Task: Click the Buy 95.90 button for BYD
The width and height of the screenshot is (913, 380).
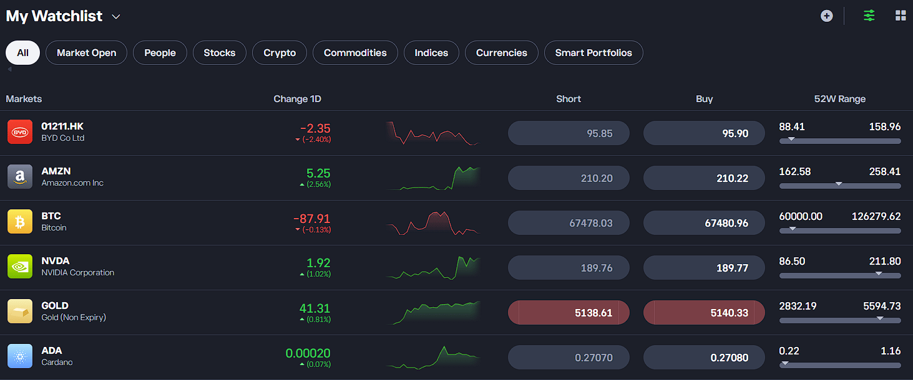Action: coord(704,133)
